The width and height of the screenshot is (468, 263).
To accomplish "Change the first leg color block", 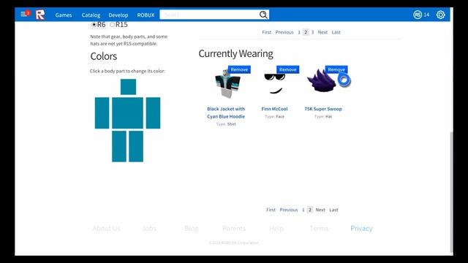I will (119, 146).
